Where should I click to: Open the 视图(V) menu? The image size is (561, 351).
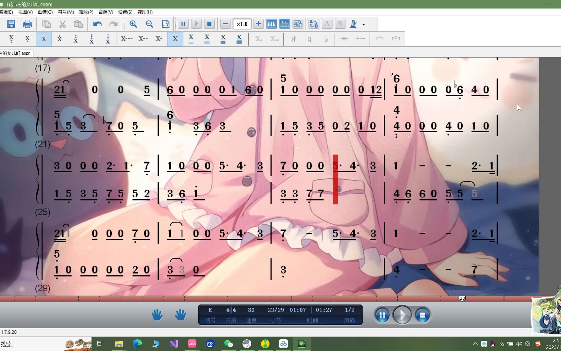point(25,12)
